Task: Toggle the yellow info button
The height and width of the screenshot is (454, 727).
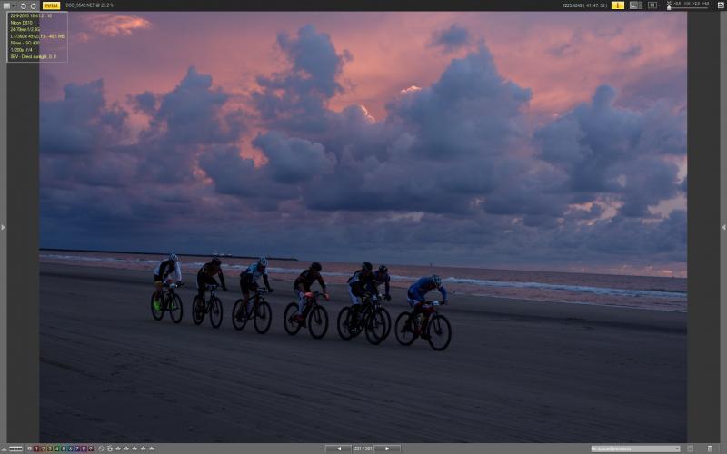Action: [618, 5]
